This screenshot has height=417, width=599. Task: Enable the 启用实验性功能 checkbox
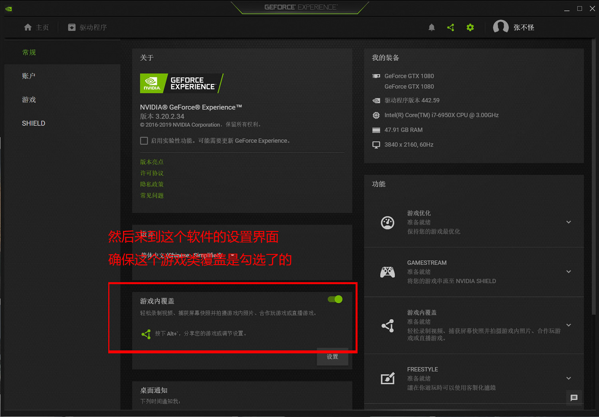click(144, 141)
